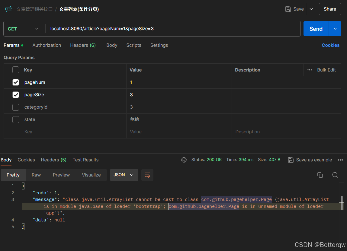Screen dimensions: 347x251
Task: Enable the state parameter checkbox
Action: (16, 119)
